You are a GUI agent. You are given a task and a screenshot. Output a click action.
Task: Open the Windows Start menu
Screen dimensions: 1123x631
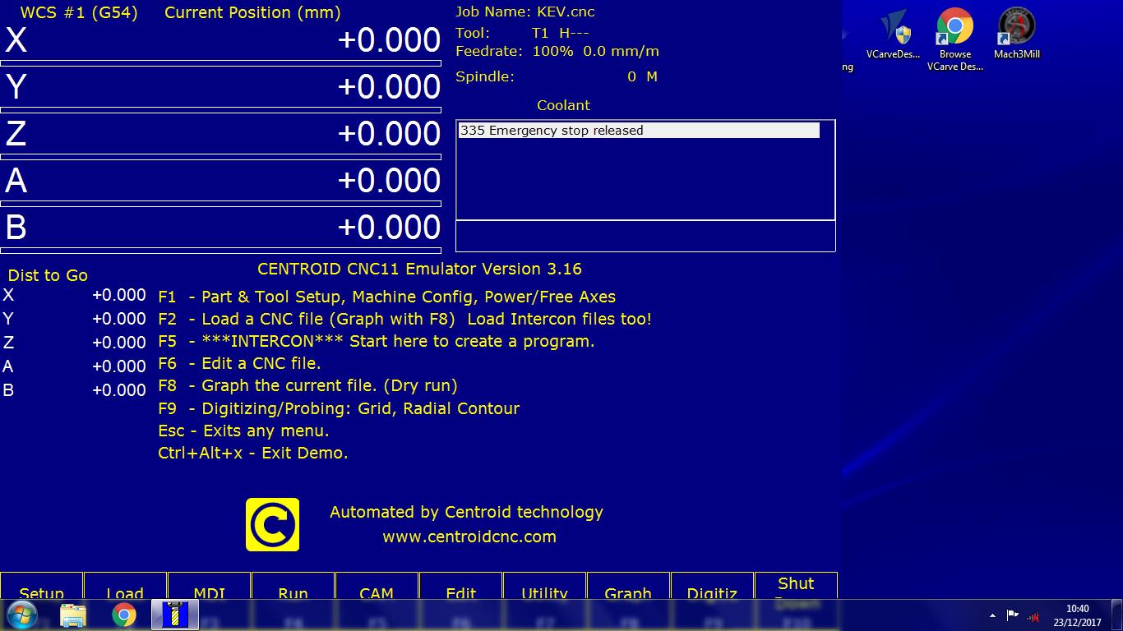(22, 615)
